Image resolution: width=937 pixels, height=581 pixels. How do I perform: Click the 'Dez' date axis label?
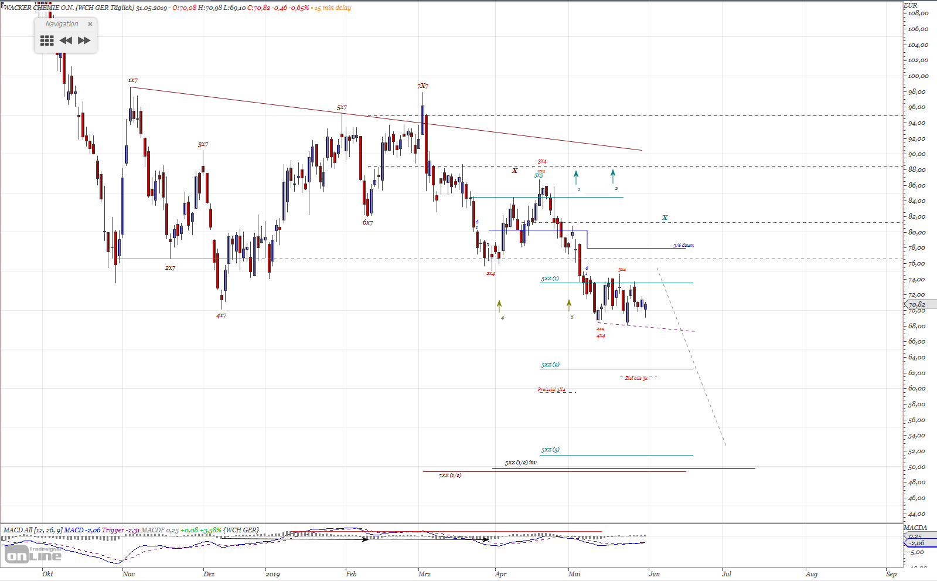pyautogui.click(x=209, y=574)
